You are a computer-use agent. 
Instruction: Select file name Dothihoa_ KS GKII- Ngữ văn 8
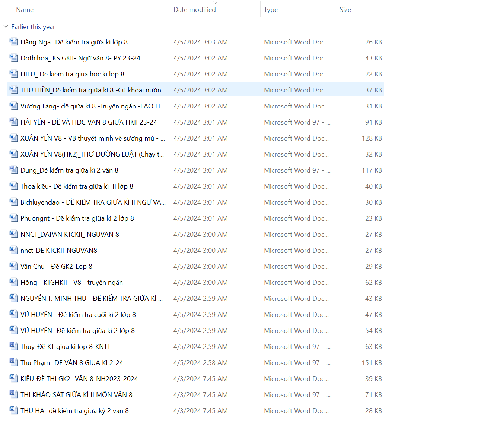pyautogui.click(x=80, y=58)
